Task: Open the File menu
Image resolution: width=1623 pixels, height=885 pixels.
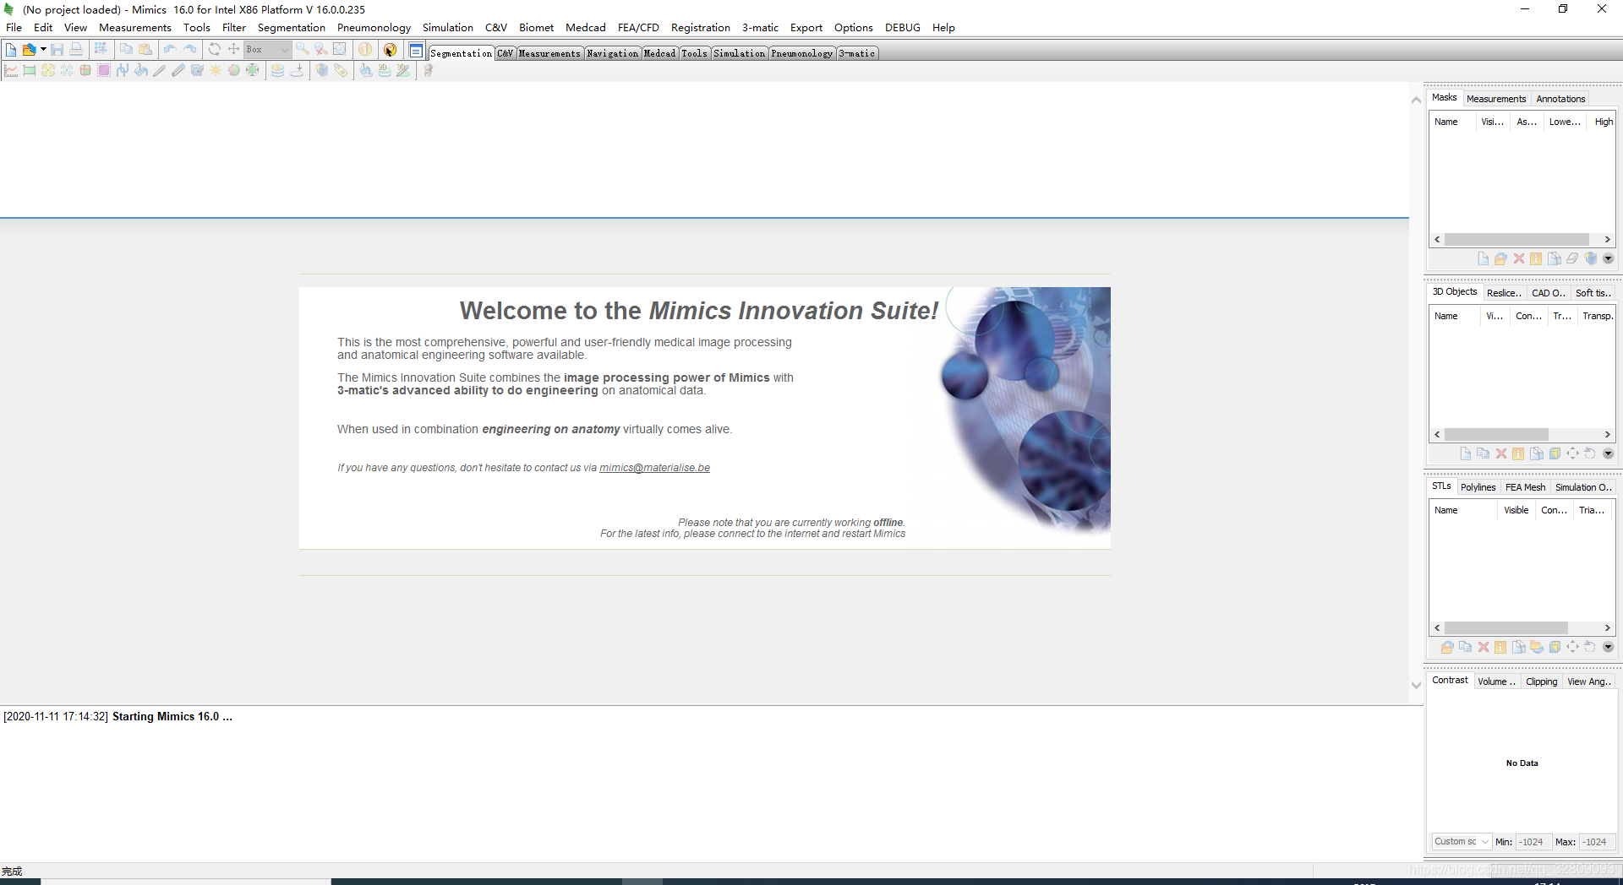Action: point(14,28)
